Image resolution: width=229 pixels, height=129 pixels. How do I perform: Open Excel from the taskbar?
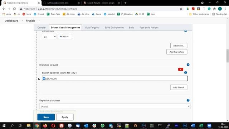pyautogui.click(x=201, y=126)
